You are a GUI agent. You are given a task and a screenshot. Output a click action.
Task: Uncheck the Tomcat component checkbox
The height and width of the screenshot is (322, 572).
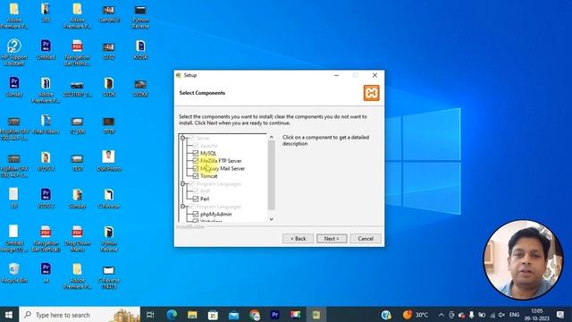196,176
